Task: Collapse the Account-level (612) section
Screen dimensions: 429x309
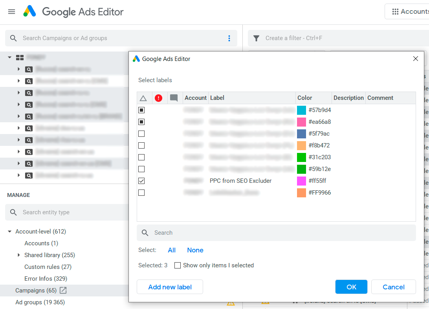Action: 9,232
